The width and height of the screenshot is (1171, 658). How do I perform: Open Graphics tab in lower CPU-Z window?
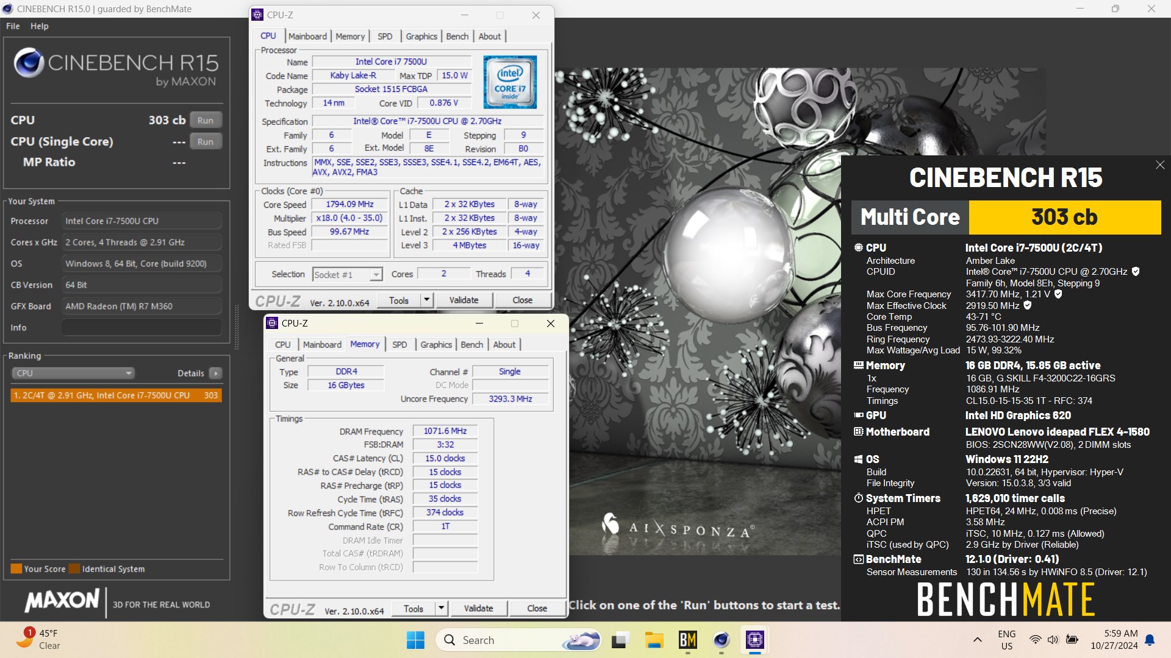[436, 345]
